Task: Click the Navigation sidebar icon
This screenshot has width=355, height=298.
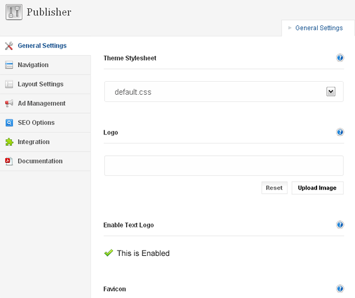Action: pos(9,65)
